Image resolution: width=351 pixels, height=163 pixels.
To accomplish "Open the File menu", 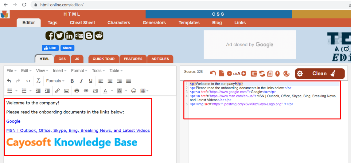I will [x=12, y=70].
